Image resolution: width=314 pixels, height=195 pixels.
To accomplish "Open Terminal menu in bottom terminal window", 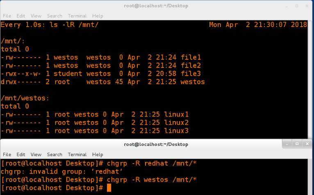I will [77, 155].
